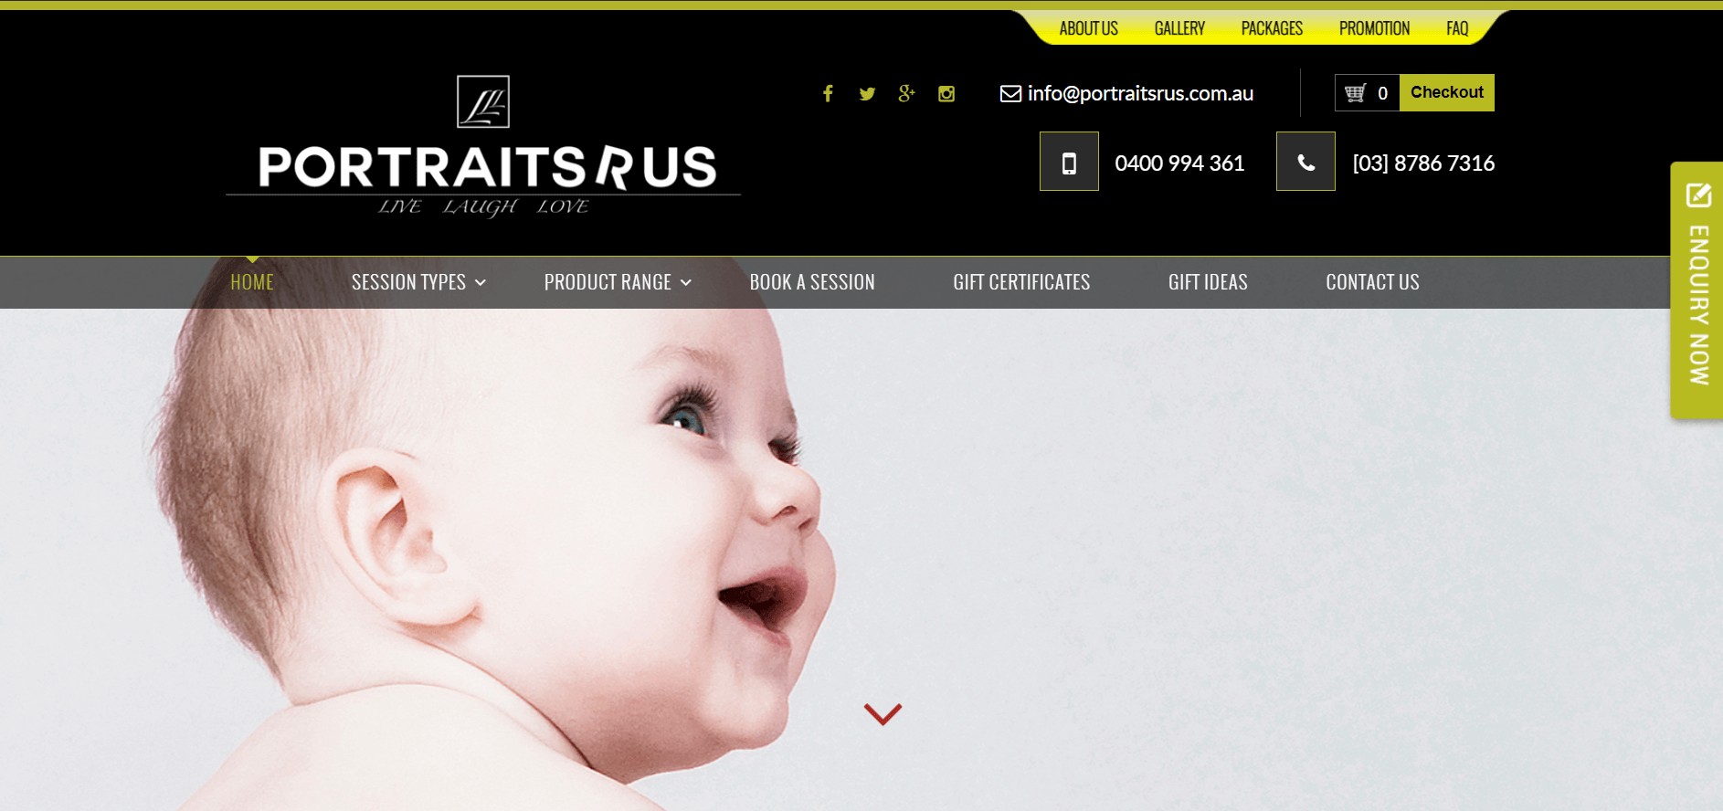Click the telephone handset icon box
1723x811 pixels.
pyautogui.click(x=1305, y=162)
